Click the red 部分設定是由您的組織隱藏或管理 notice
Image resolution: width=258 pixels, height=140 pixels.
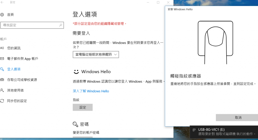[100, 24]
